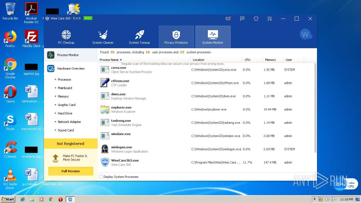Select the csrss.exe process icon
Screen dimensions: 361x203
[105, 70]
